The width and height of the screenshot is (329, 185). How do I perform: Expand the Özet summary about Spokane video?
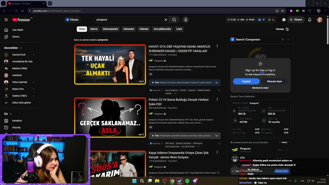click(x=185, y=136)
